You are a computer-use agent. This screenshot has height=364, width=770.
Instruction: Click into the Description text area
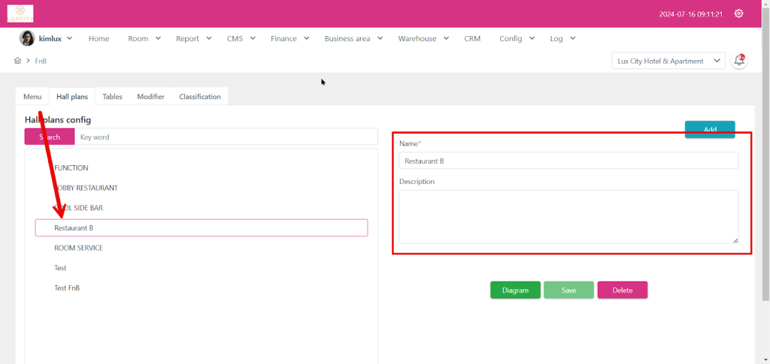pyautogui.click(x=568, y=216)
